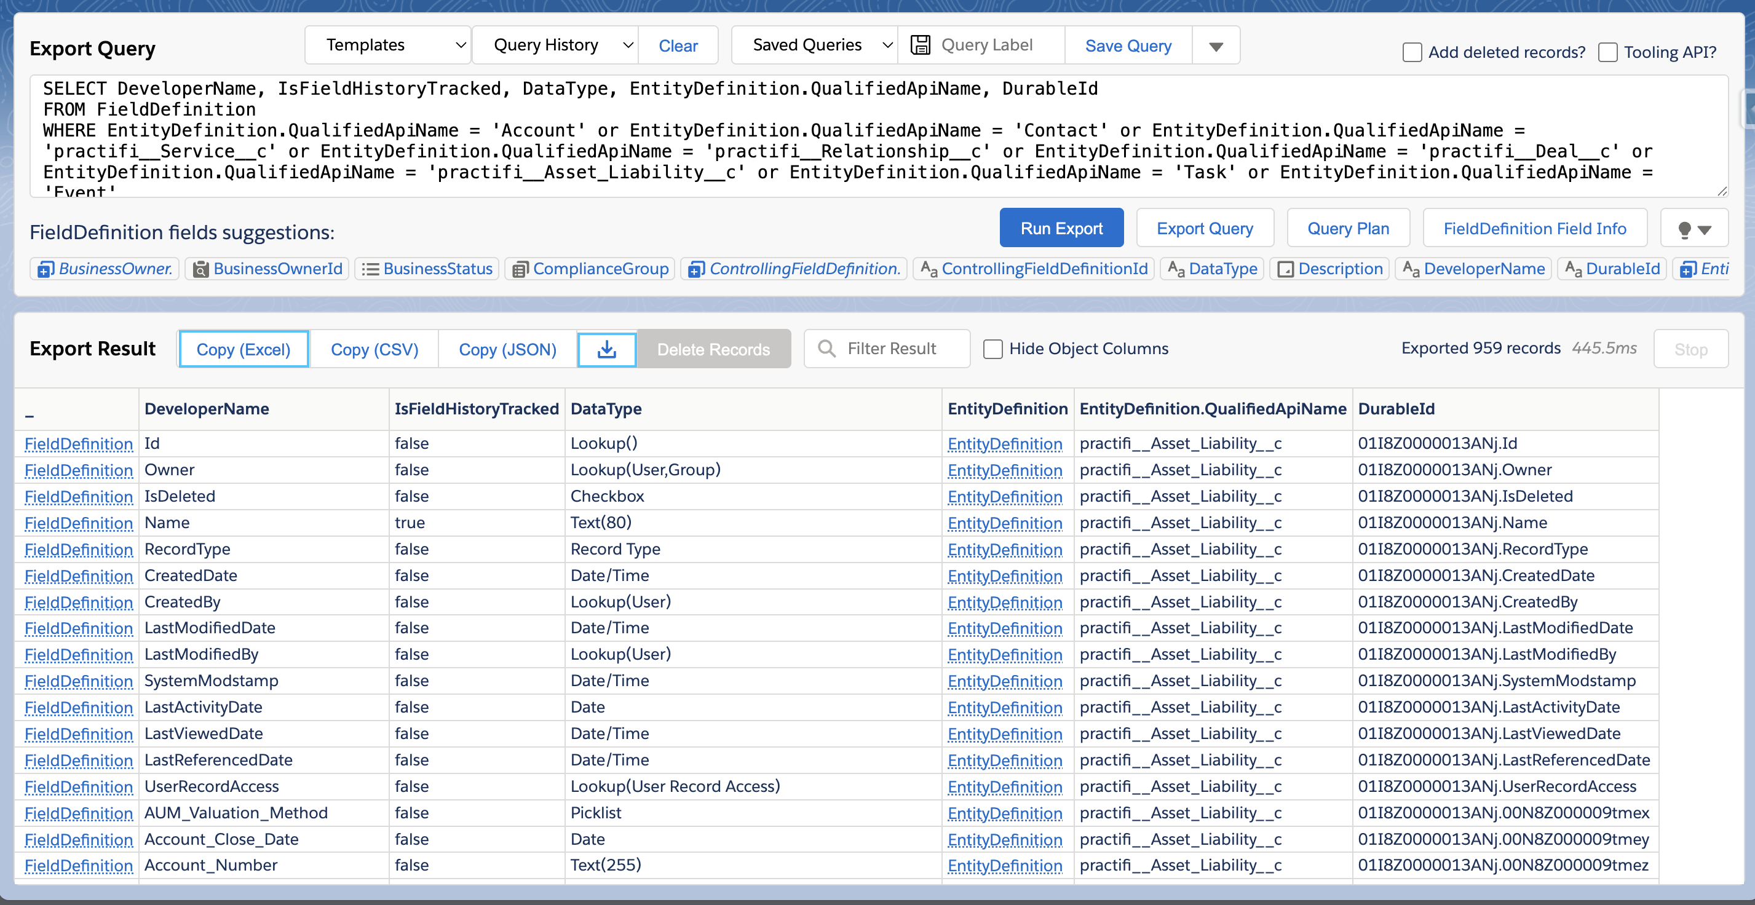Copy results with Copy (Excel)

pos(244,349)
